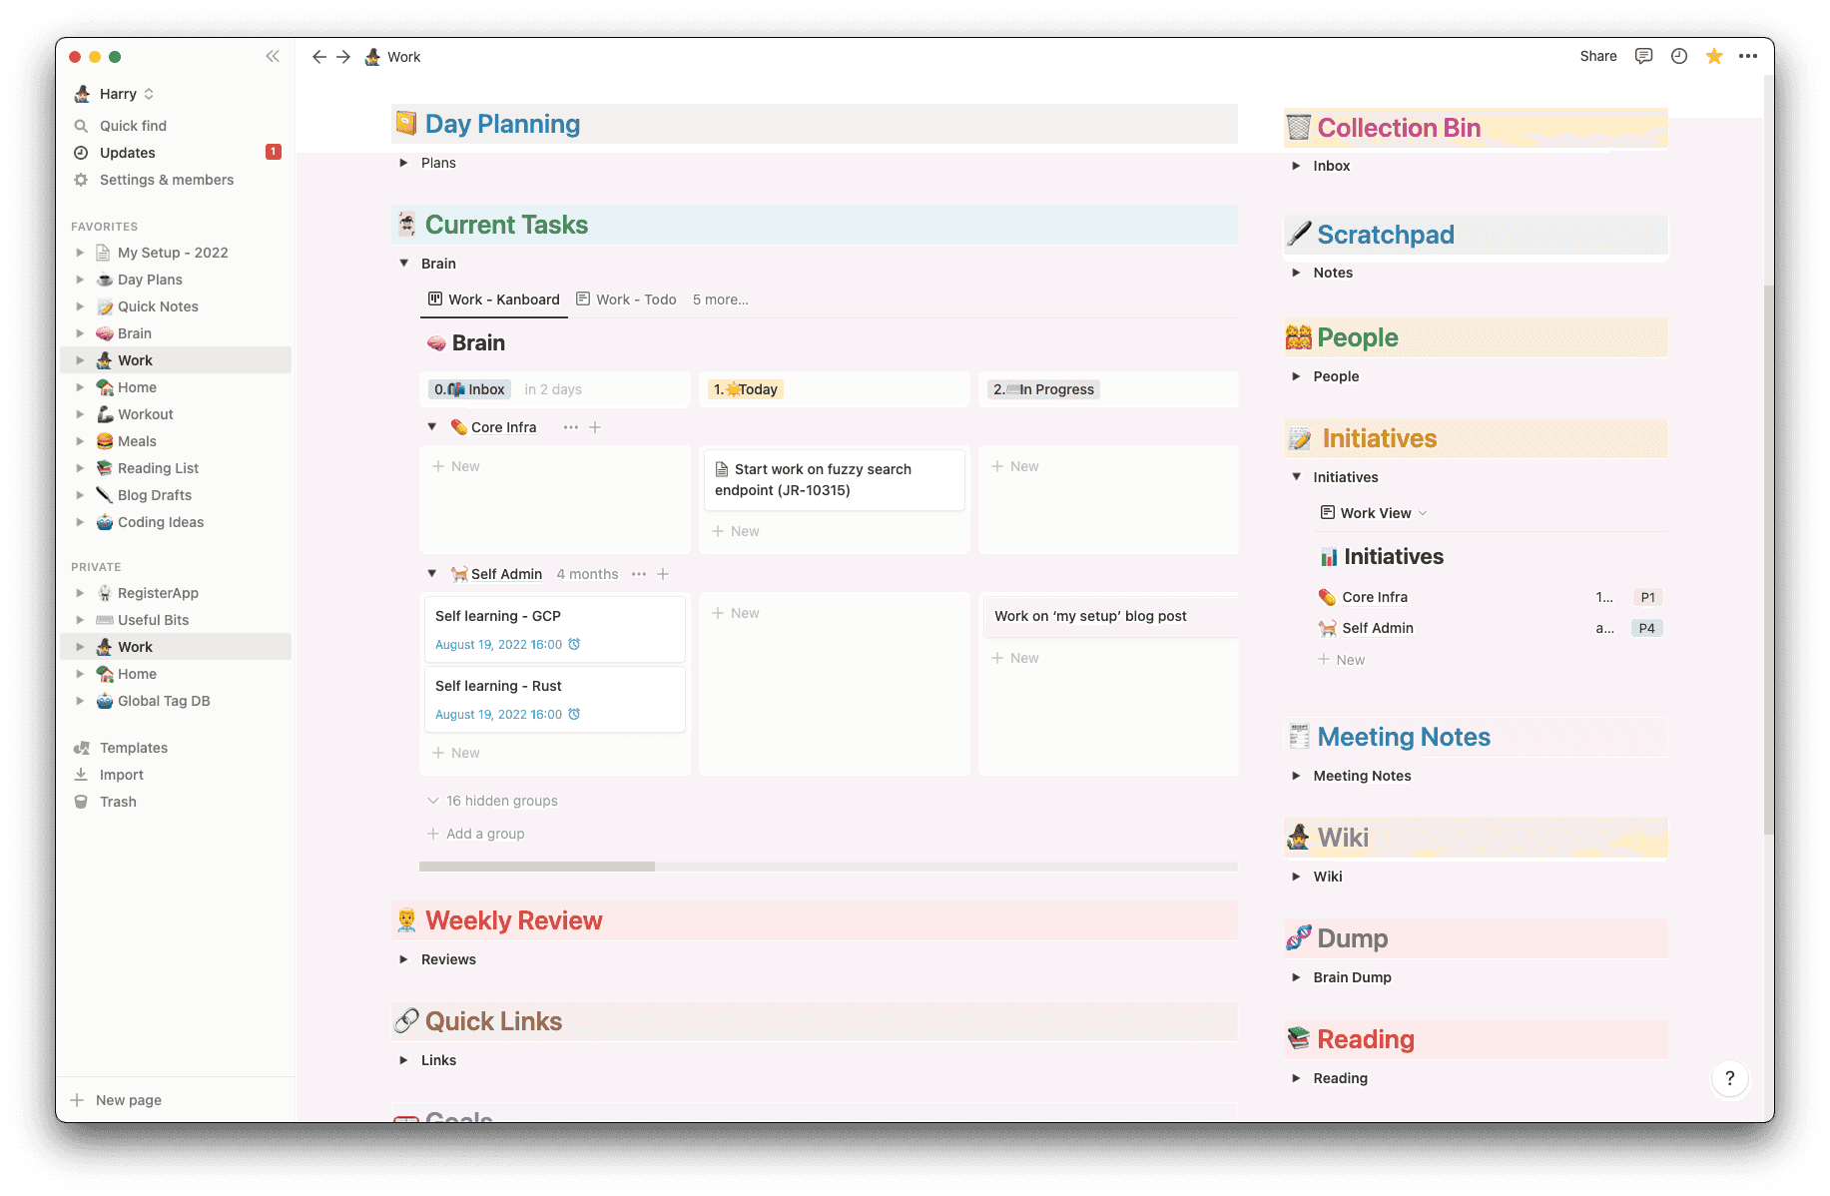Viewport: 1830px width, 1196px height.
Task: Click the plus icon beside Core Infra group
Action: coord(595,427)
